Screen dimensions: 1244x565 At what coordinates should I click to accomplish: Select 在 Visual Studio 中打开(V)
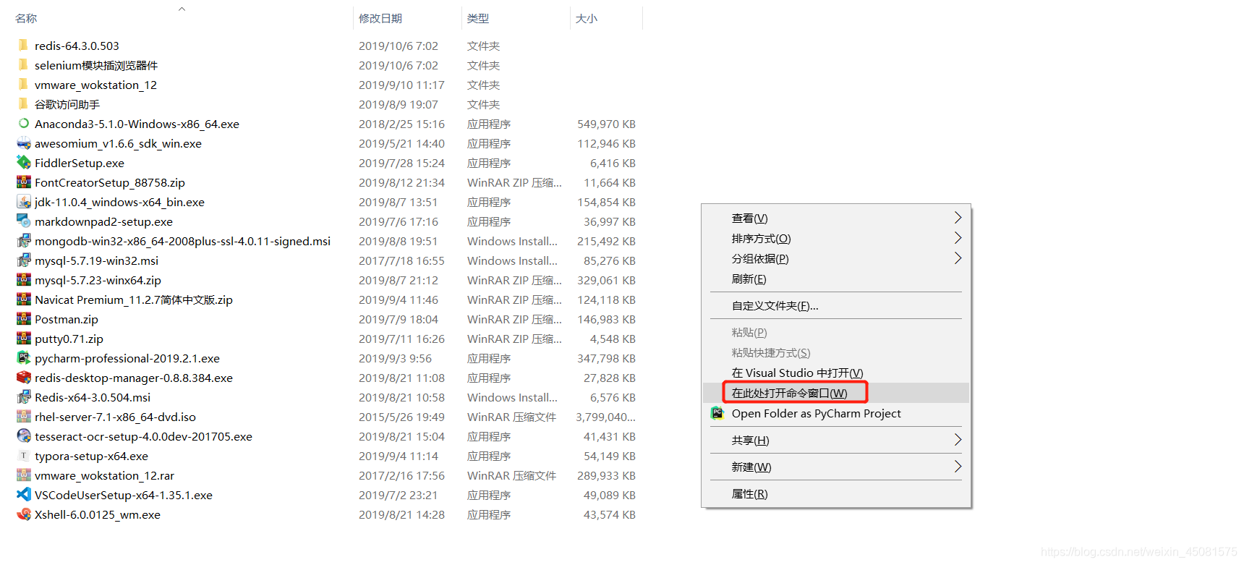click(x=836, y=373)
